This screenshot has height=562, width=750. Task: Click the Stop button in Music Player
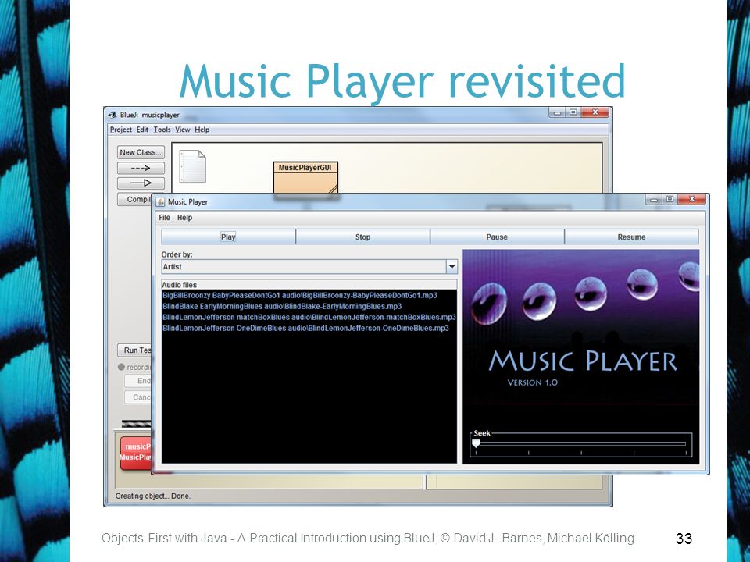pos(362,237)
